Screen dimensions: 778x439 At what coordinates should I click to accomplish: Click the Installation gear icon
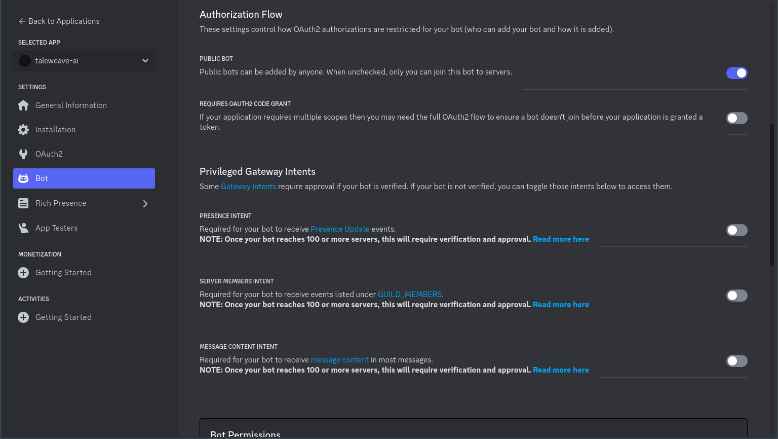pos(23,130)
